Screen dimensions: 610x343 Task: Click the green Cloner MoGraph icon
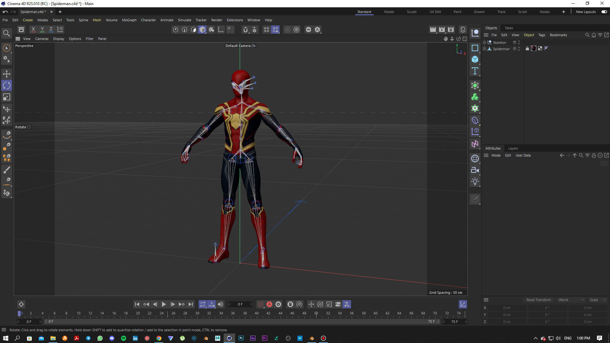tap(475, 97)
